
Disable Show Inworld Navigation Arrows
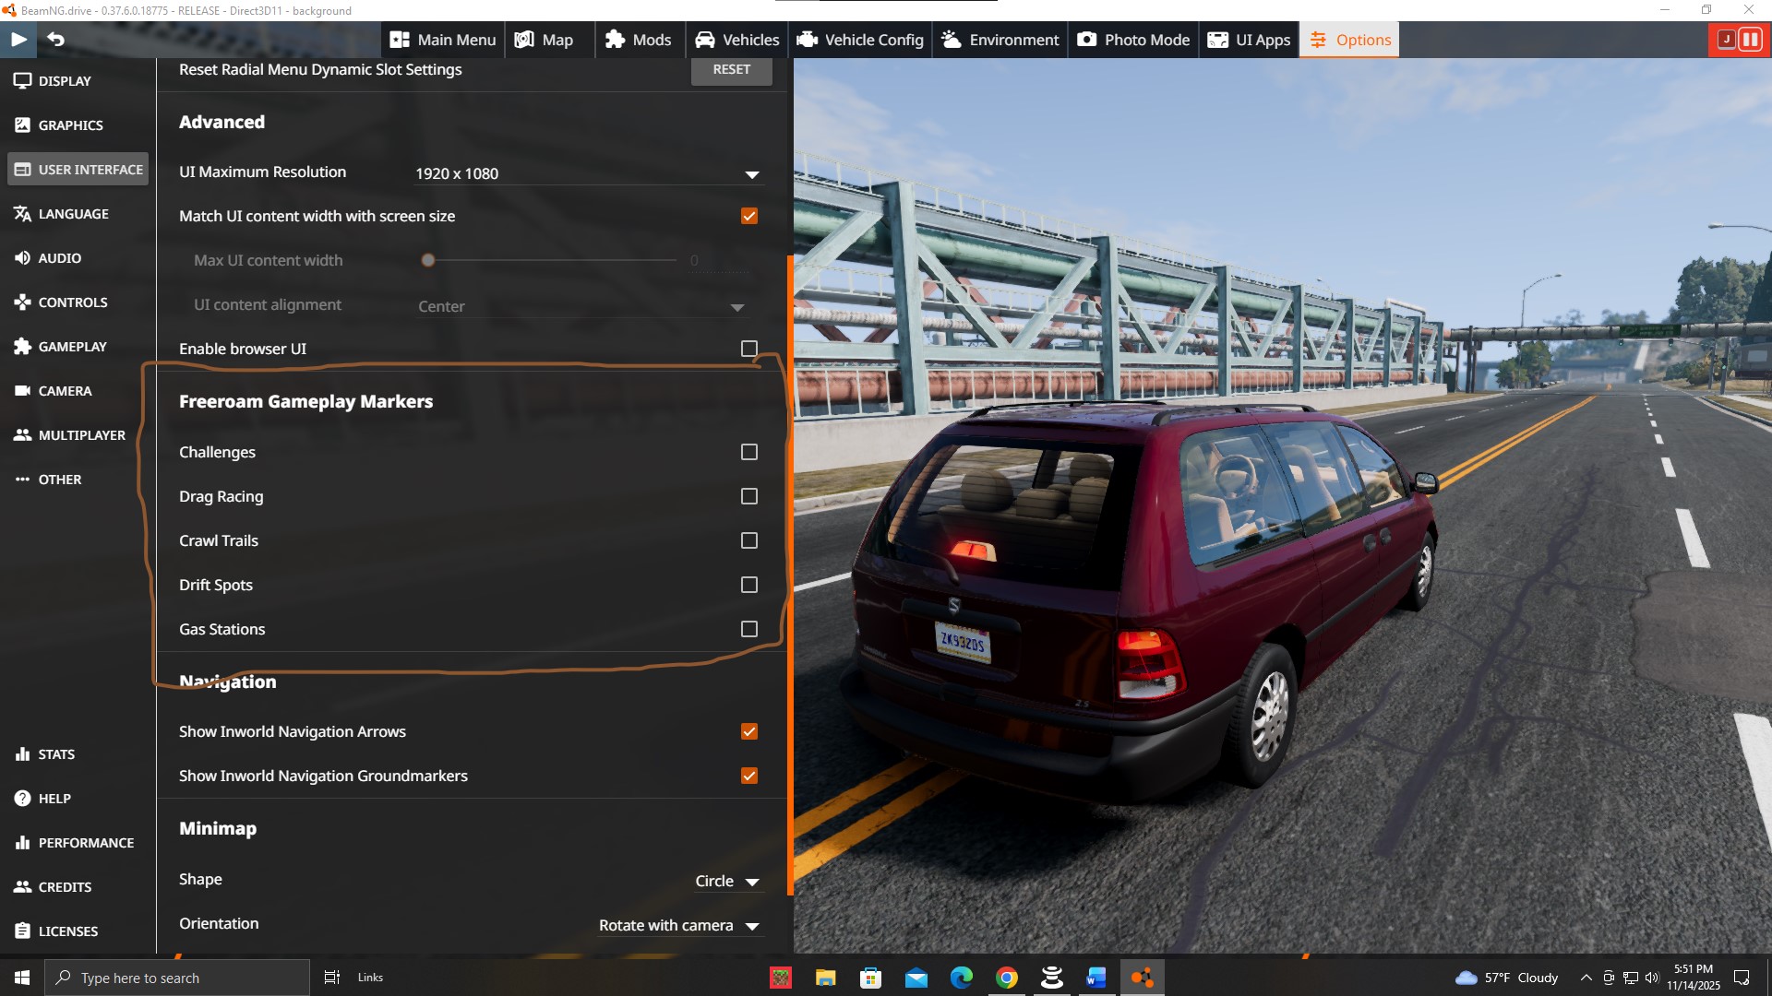point(749,731)
